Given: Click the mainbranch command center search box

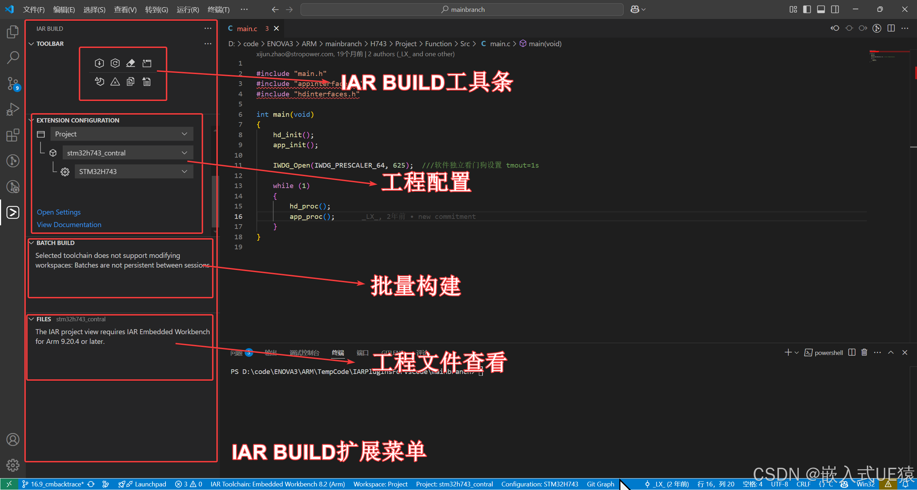Looking at the screenshot, I should (x=462, y=10).
